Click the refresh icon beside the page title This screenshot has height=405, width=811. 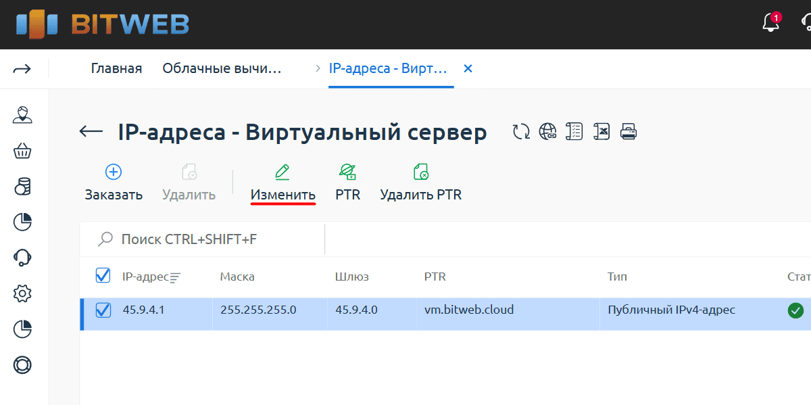(x=521, y=131)
